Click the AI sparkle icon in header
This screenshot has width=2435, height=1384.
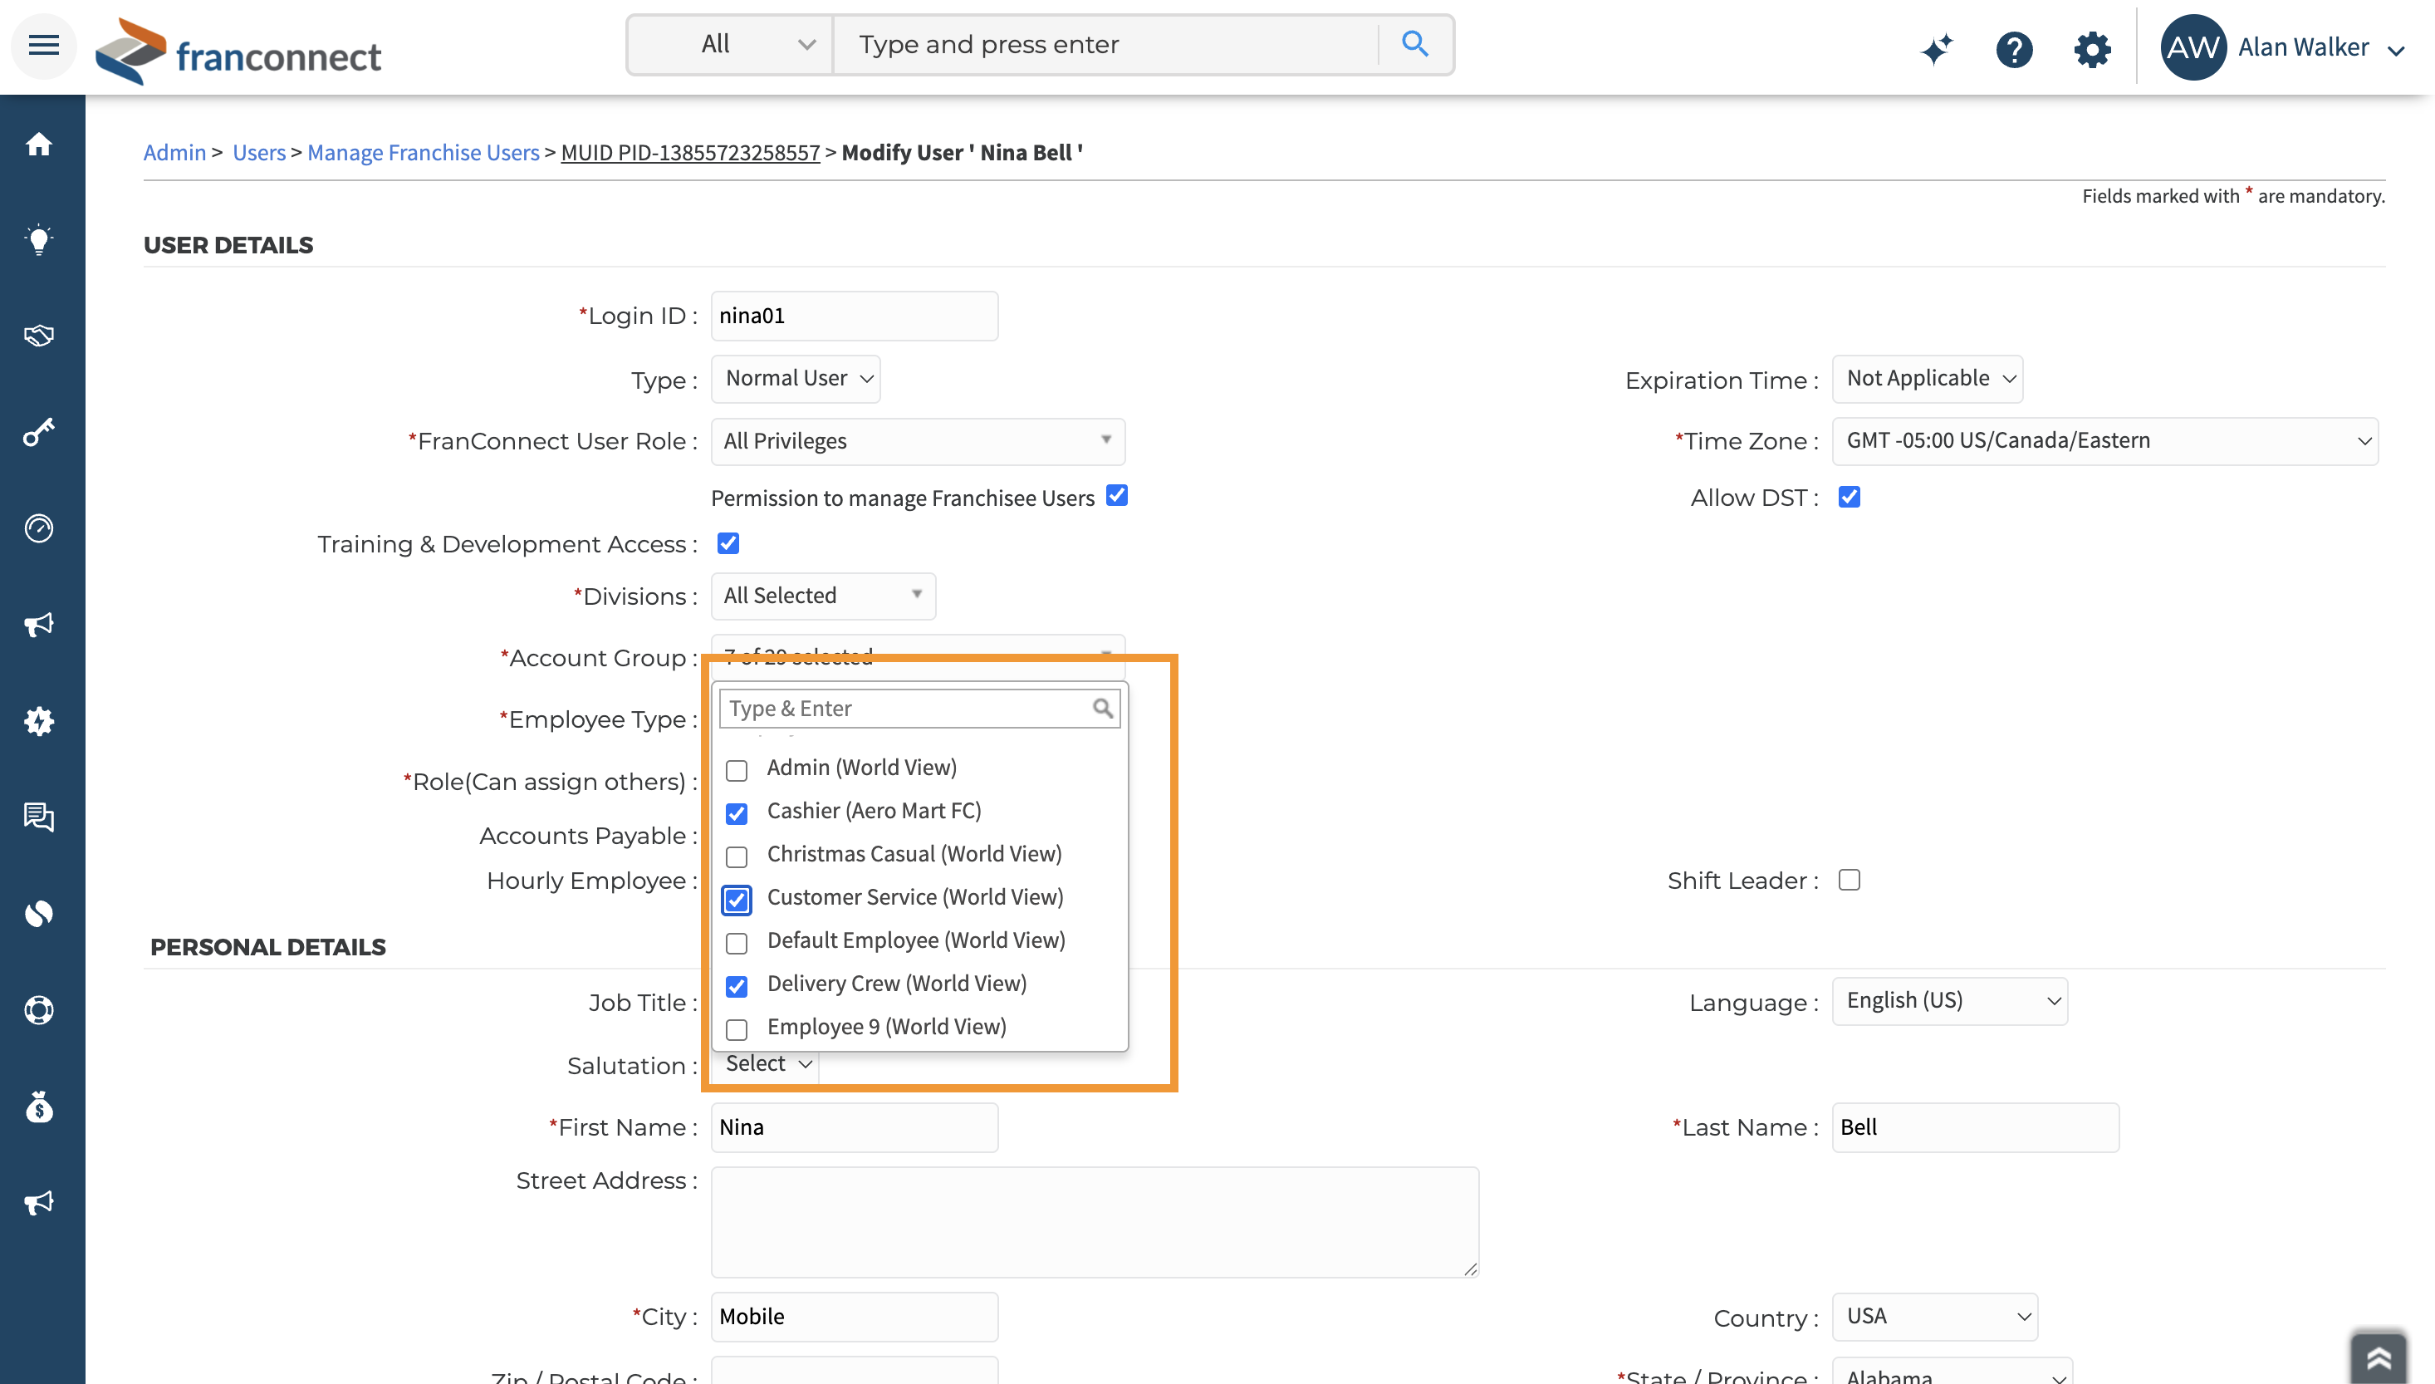[x=1935, y=48]
